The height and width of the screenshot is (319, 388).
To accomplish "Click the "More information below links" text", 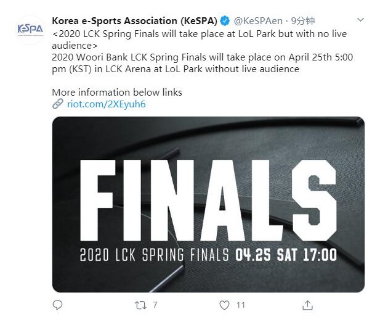I will point(117,93).
